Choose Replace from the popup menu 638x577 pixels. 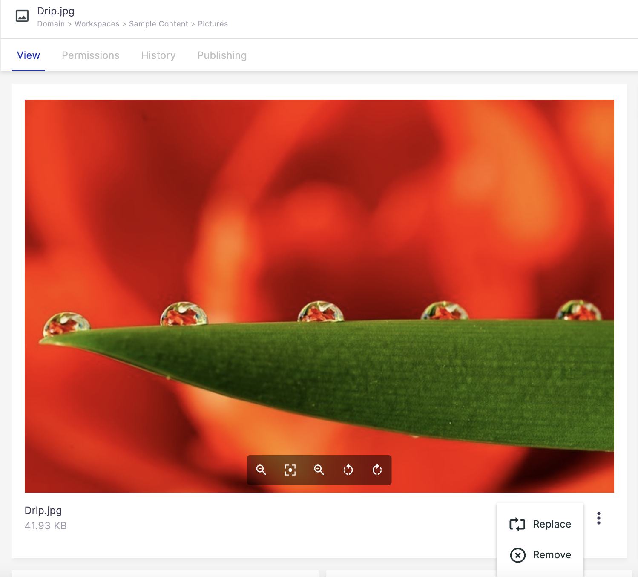coord(540,524)
